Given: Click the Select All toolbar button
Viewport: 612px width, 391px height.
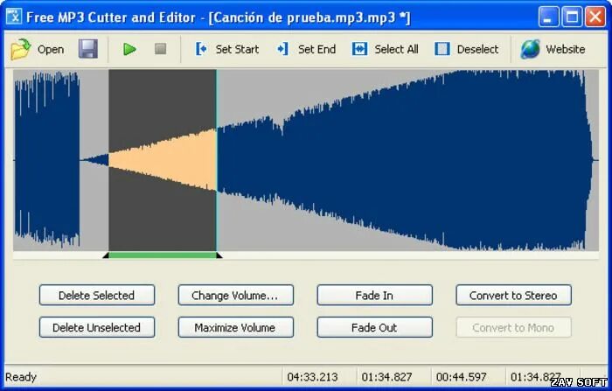Looking at the screenshot, I should pos(385,49).
